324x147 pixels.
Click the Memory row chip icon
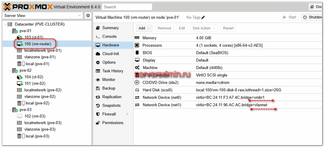coord(137,38)
